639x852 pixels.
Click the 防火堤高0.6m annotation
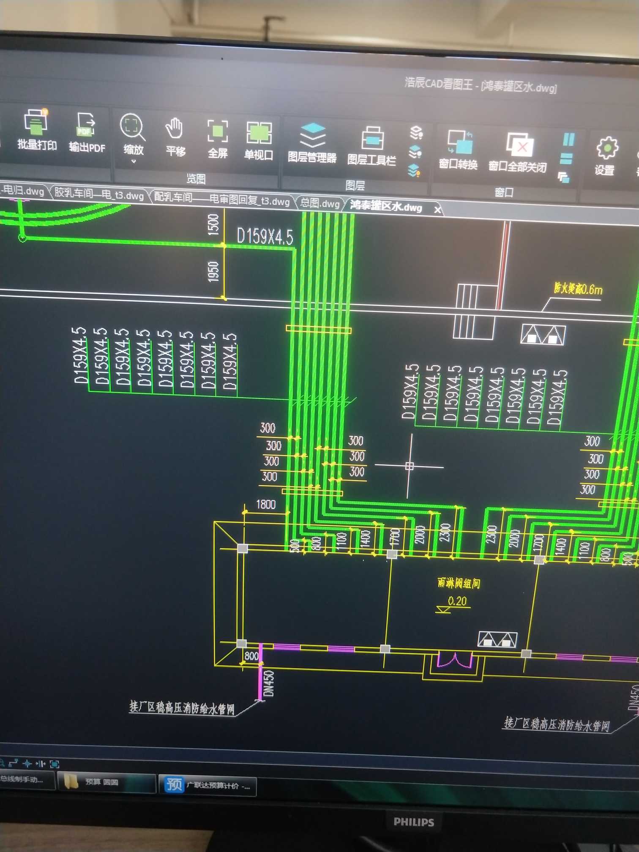pyautogui.click(x=578, y=289)
